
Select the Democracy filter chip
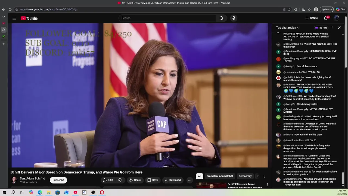pos(245,176)
